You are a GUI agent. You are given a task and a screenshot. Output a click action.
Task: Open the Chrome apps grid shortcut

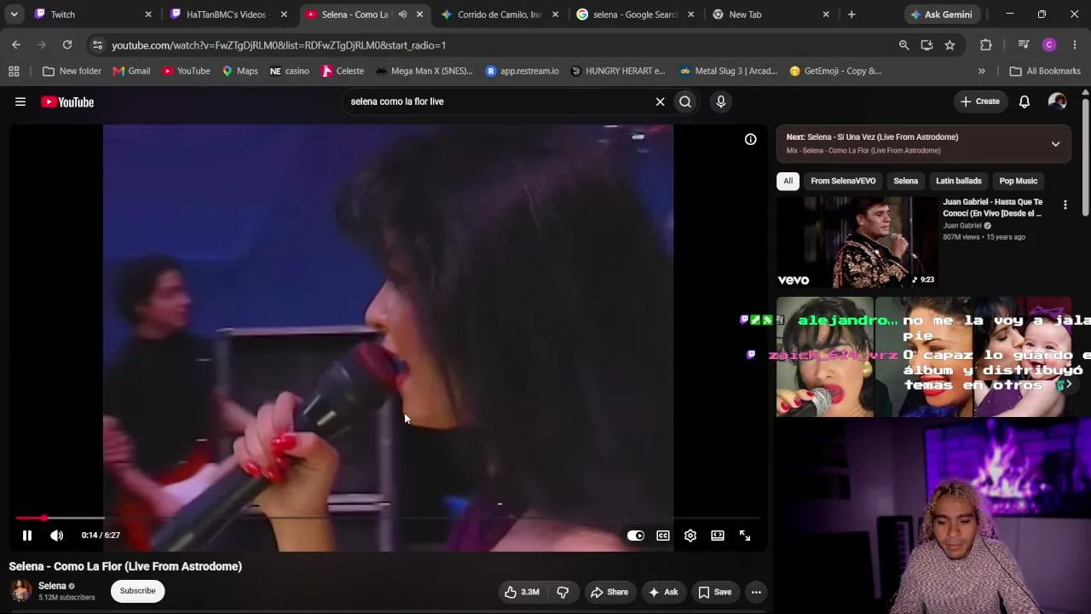[14, 71]
